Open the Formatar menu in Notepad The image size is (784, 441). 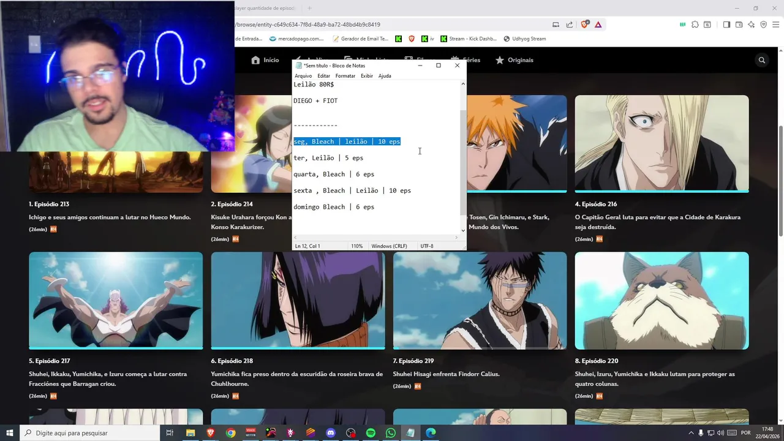coord(345,76)
